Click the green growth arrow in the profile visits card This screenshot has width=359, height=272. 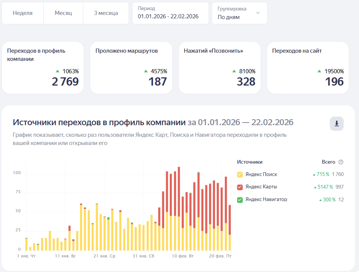58,71
